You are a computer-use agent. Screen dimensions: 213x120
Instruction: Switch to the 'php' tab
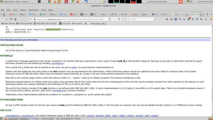(135, 14)
